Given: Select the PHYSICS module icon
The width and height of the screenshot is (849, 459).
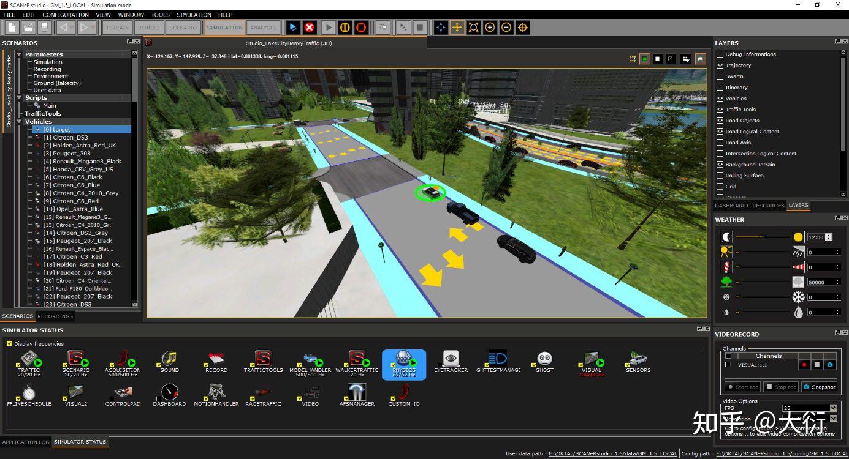Looking at the screenshot, I should pyautogui.click(x=403, y=364).
